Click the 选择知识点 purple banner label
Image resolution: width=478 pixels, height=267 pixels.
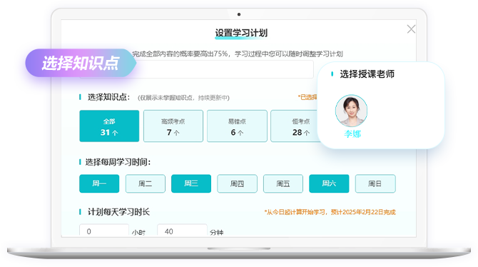(x=81, y=63)
